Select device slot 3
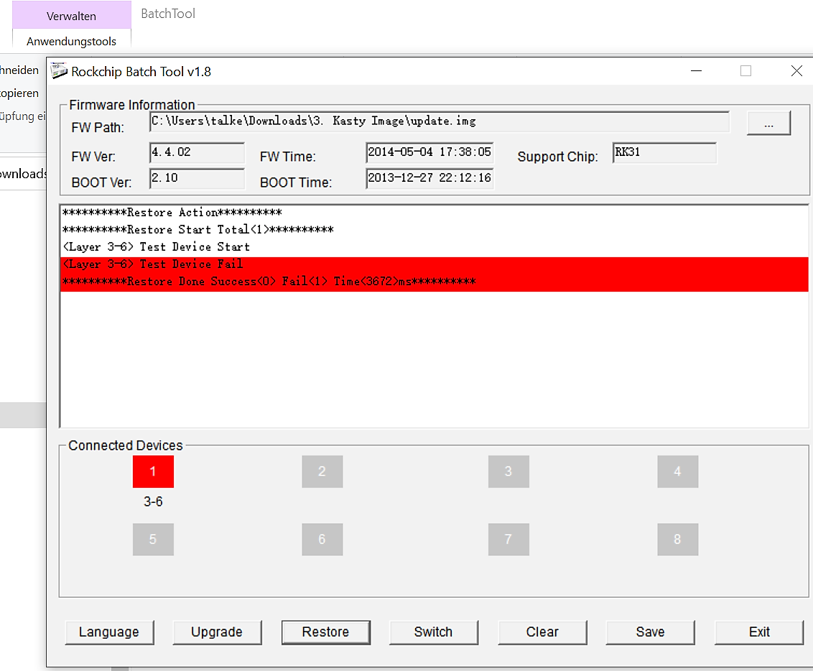The height and width of the screenshot is (671, 813). (508, 471)
